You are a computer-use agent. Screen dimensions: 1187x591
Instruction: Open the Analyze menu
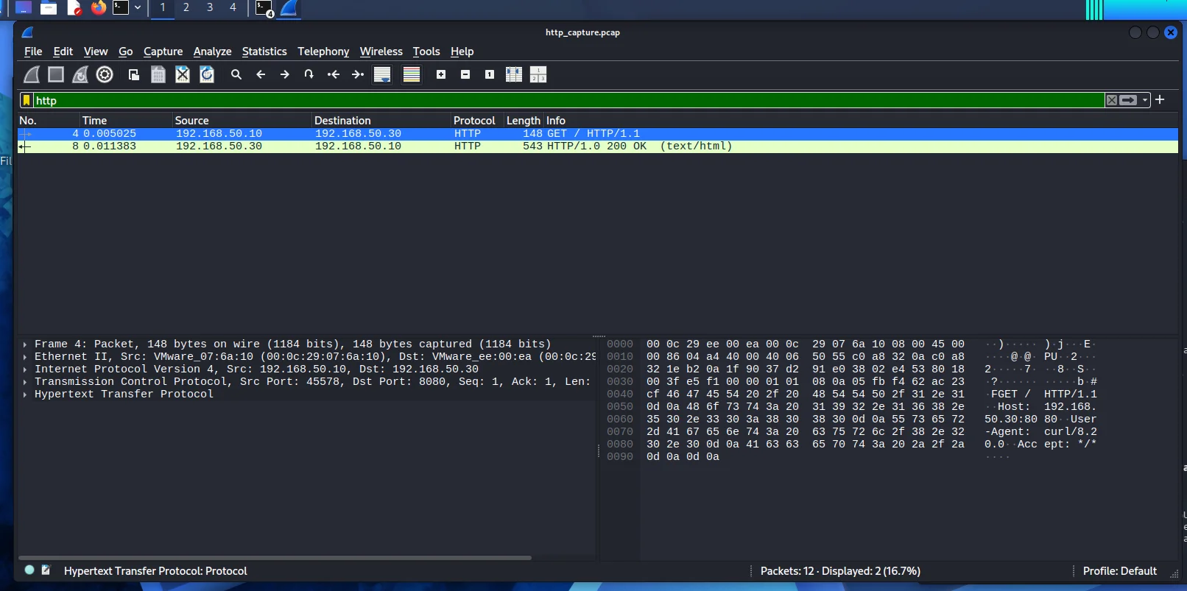(x=212, y=52)
